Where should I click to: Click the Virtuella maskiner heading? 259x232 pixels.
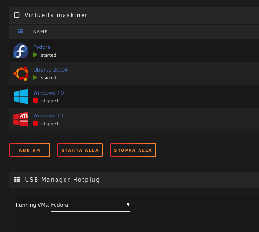[56, 15]
